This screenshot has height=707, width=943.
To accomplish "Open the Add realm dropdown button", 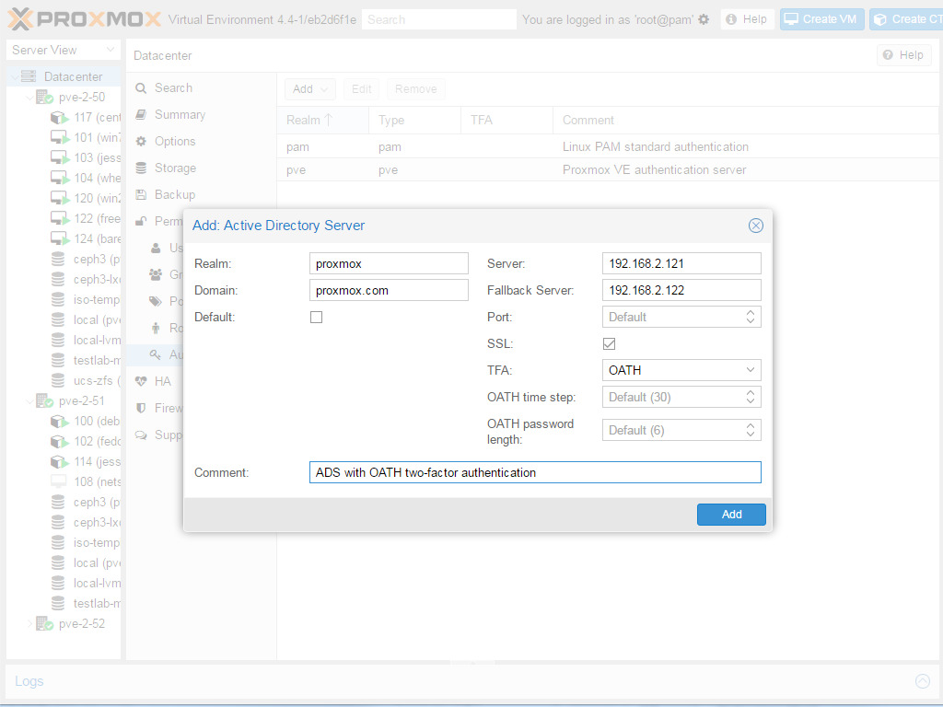I will pos(309,89).
